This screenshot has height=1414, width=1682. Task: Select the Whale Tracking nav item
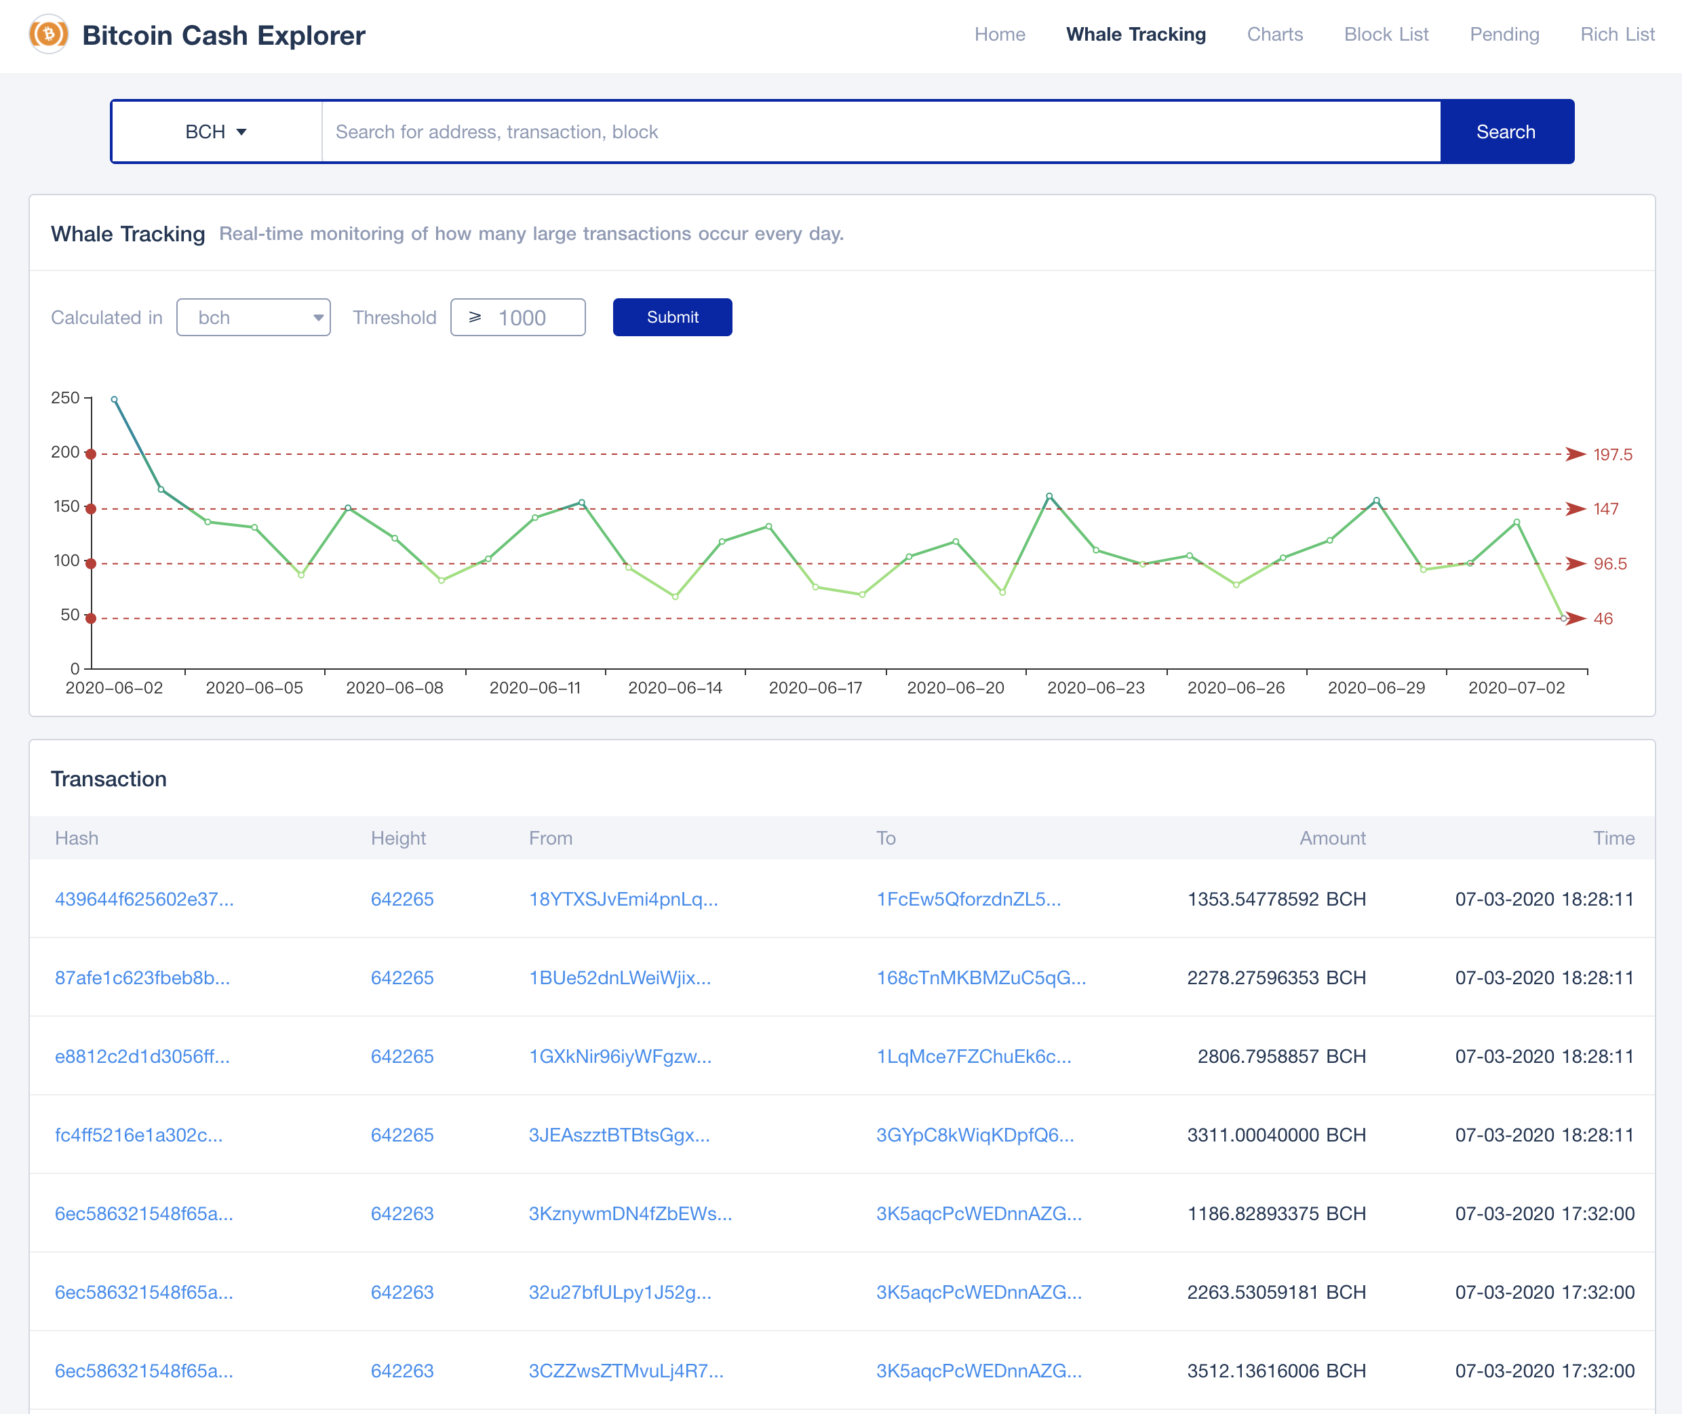coord(1136,35)
